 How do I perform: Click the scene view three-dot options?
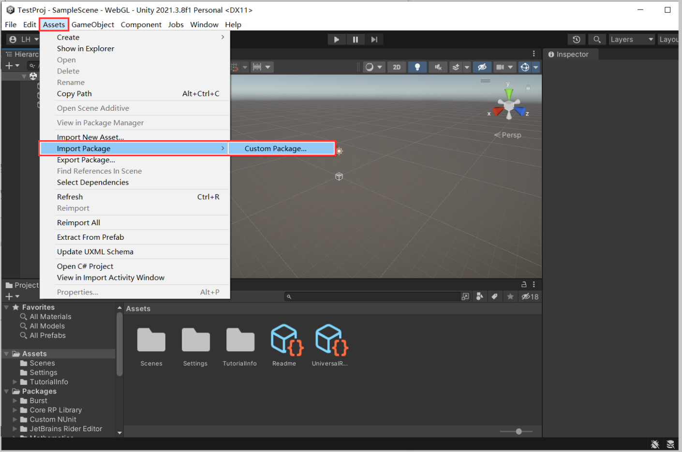point(534,54)
